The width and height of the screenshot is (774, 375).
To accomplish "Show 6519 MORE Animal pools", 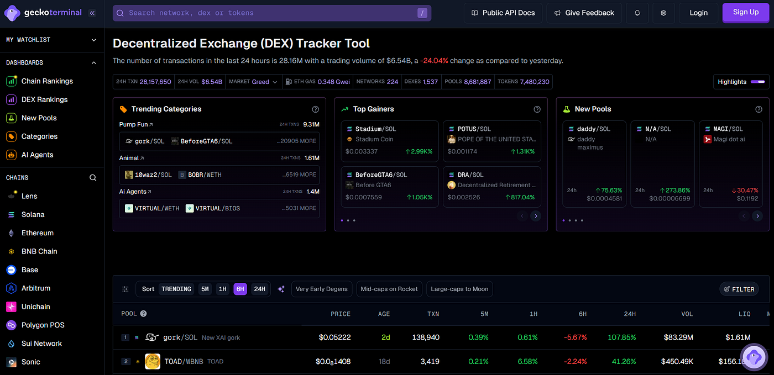I will click(299, 175).
